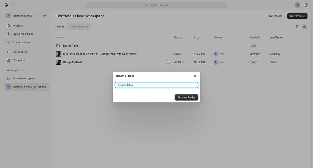The image size is (313, 168).
Task: Click the New Project button
Action: pos(297,16)
